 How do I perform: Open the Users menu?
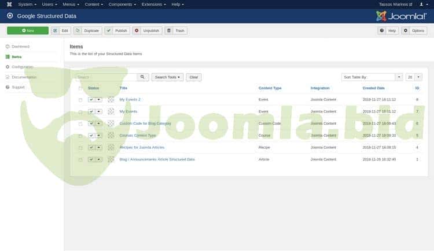(50, 5)
